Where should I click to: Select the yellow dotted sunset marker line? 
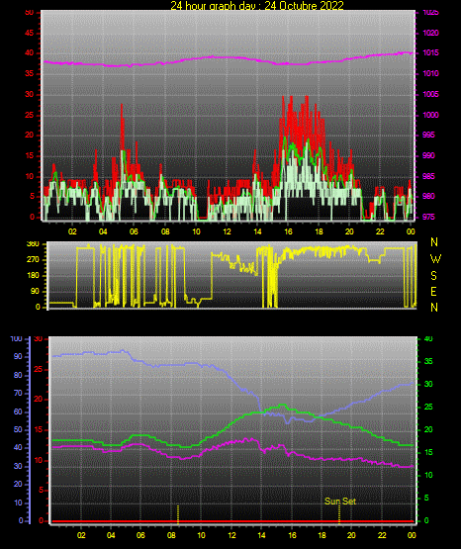click(x=339, y=515)
